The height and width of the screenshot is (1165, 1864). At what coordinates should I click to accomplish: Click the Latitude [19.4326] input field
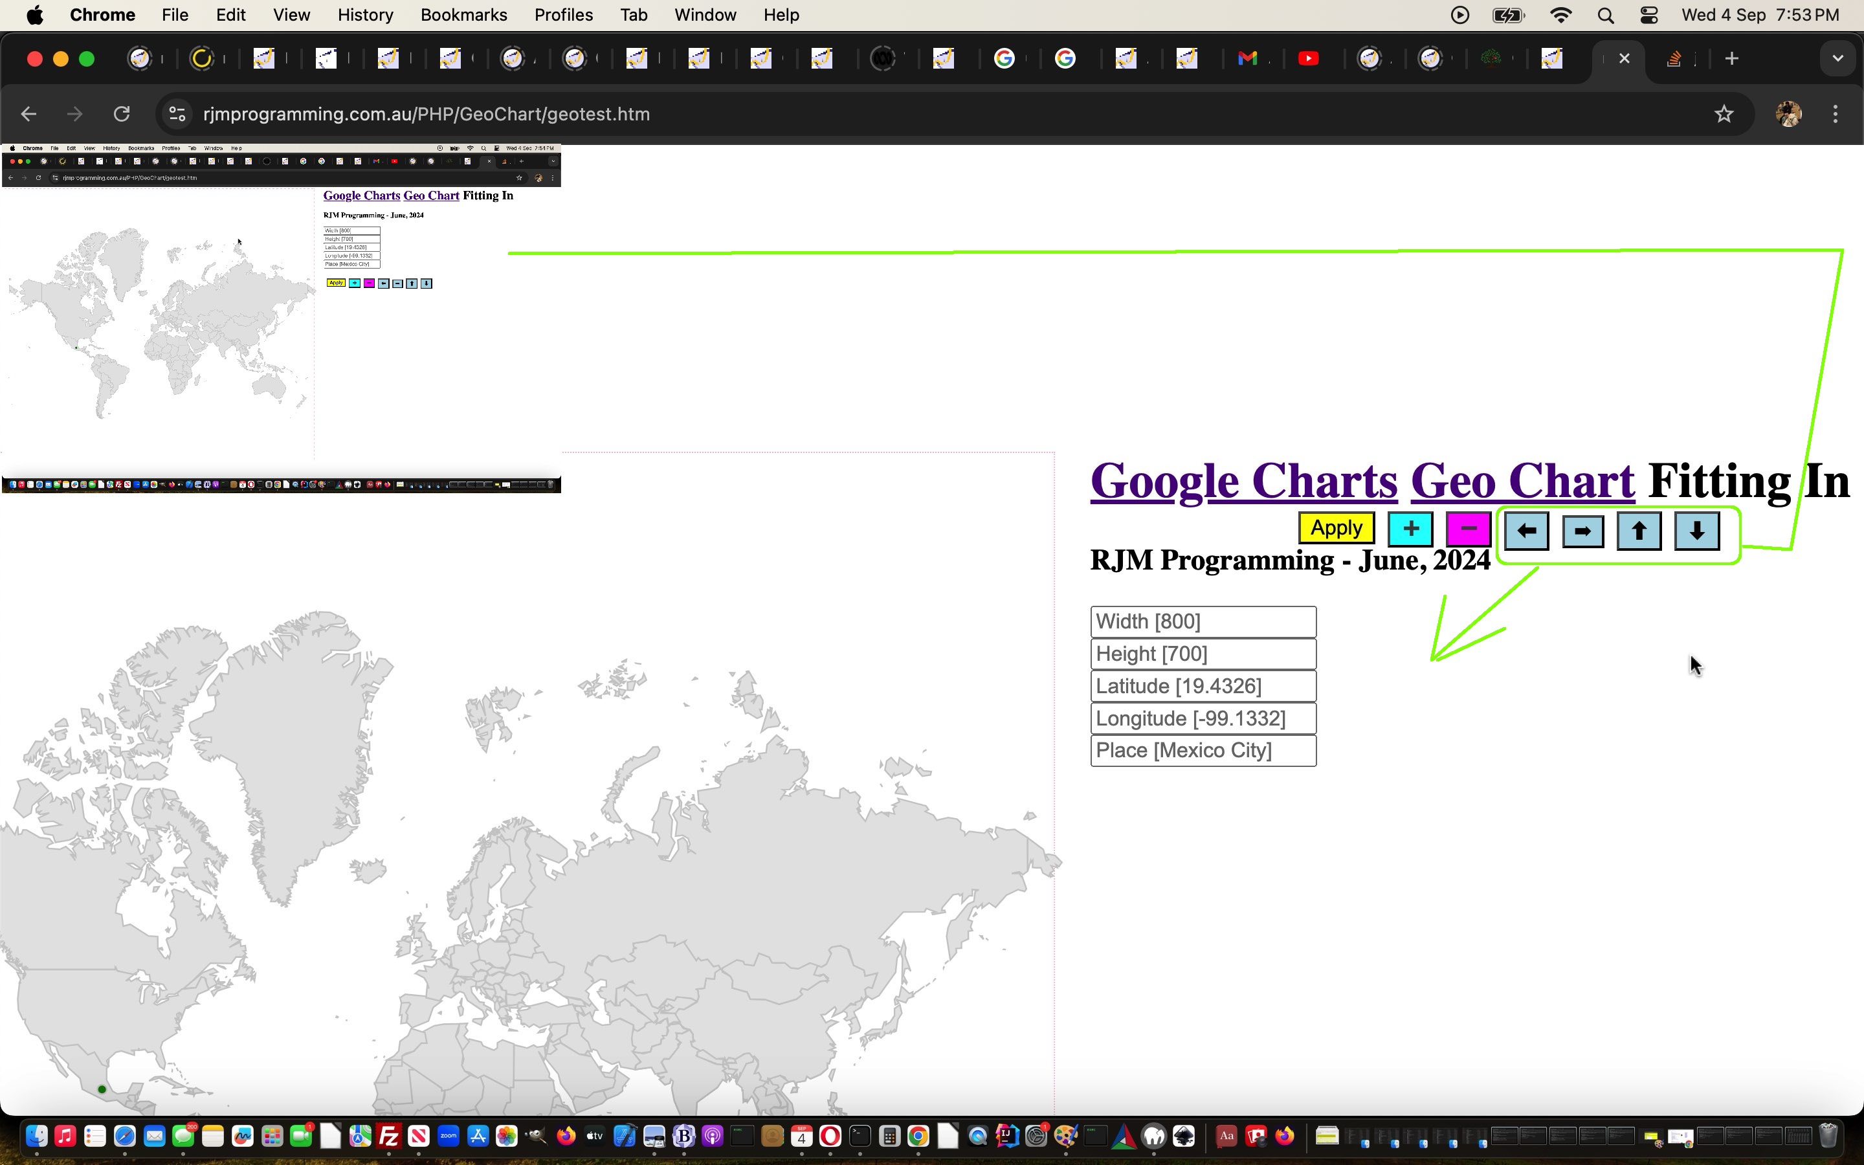click(1203, 687)
